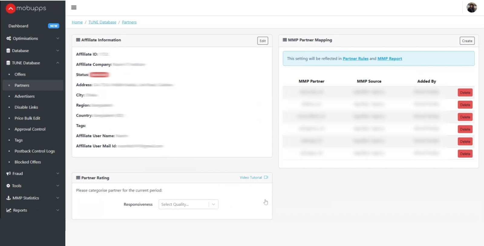The width and height of the screenshot is (484, 246).
Task: Open the Partner Rules link
Action: 355,59
